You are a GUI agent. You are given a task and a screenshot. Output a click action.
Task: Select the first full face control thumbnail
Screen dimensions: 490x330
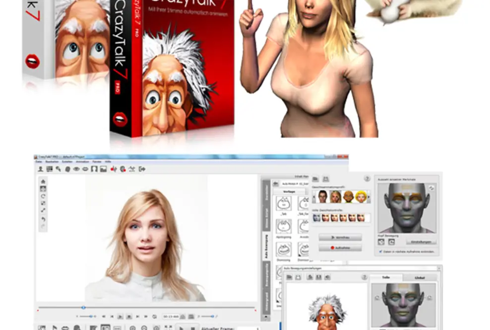[317, 218]
